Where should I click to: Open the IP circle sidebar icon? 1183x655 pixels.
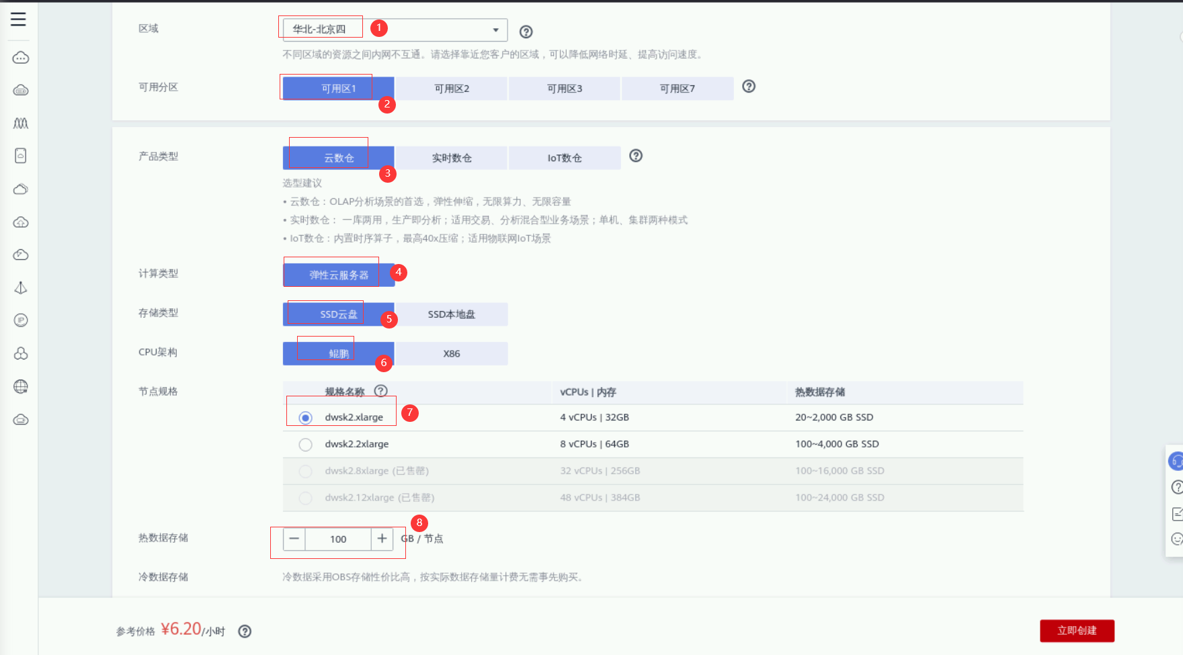click(x=21, y=320)
